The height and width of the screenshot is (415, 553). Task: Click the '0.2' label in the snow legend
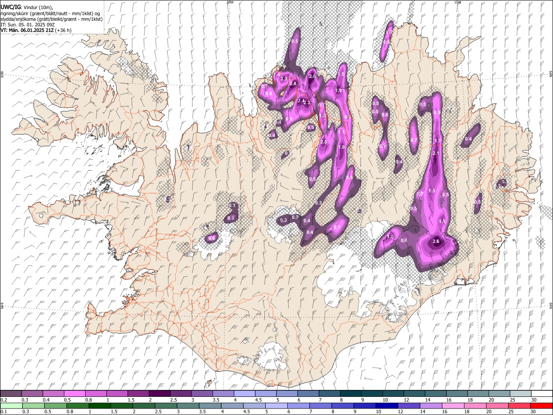pos(3,400)
